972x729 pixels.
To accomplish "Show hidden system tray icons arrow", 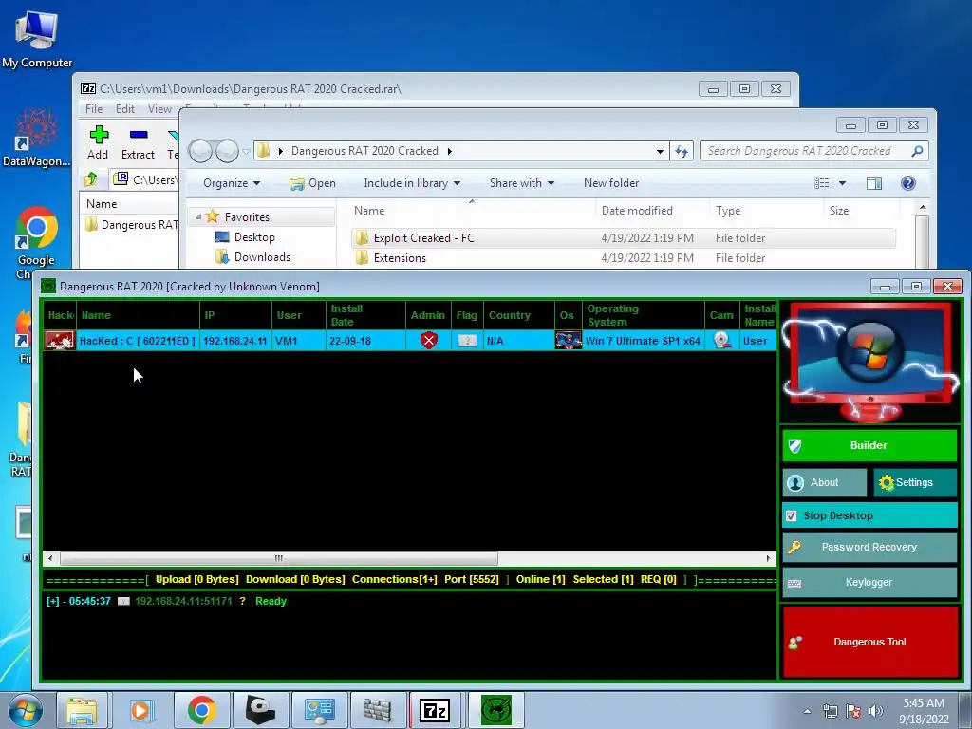I will click(x=807, y=711).
